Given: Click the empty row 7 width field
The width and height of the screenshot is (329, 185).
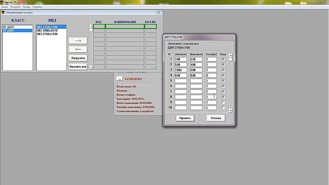Looking at the screenshot, I should 196,91.
